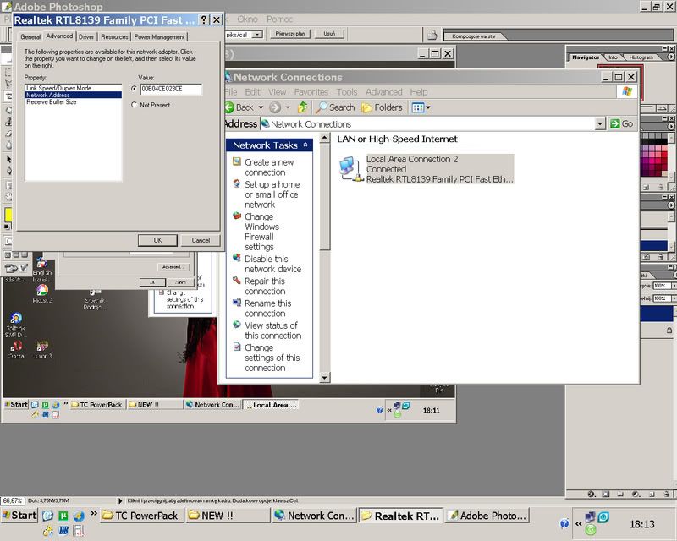The width and height of the screenshot is (677, 541).
Task: Select the Receive Buffer Size property
Action: click(x=74, y=102)
